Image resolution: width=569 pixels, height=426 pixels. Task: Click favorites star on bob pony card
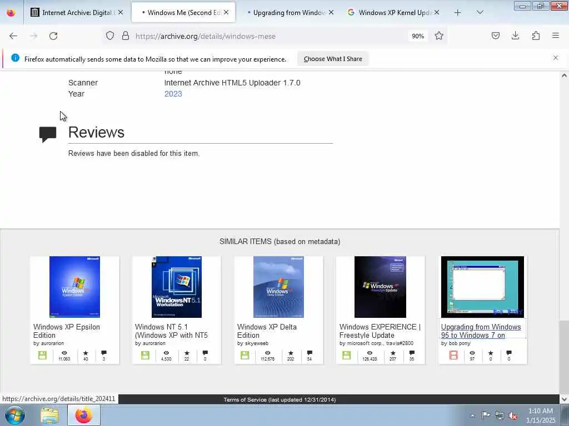coord(491,353)
